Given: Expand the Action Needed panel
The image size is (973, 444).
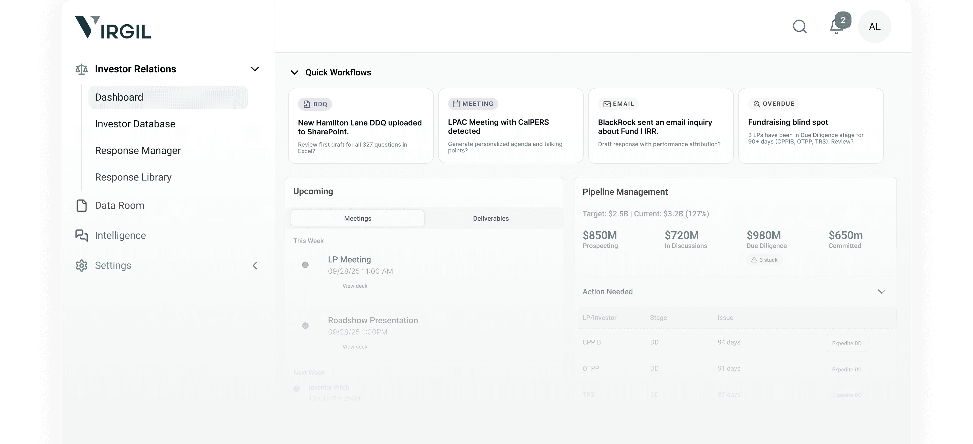Looking at the screenshot, I should click(x=882, y=291).
